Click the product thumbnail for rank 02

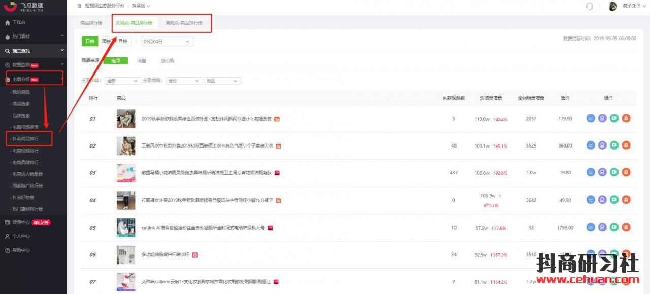(x=126, y=146)
